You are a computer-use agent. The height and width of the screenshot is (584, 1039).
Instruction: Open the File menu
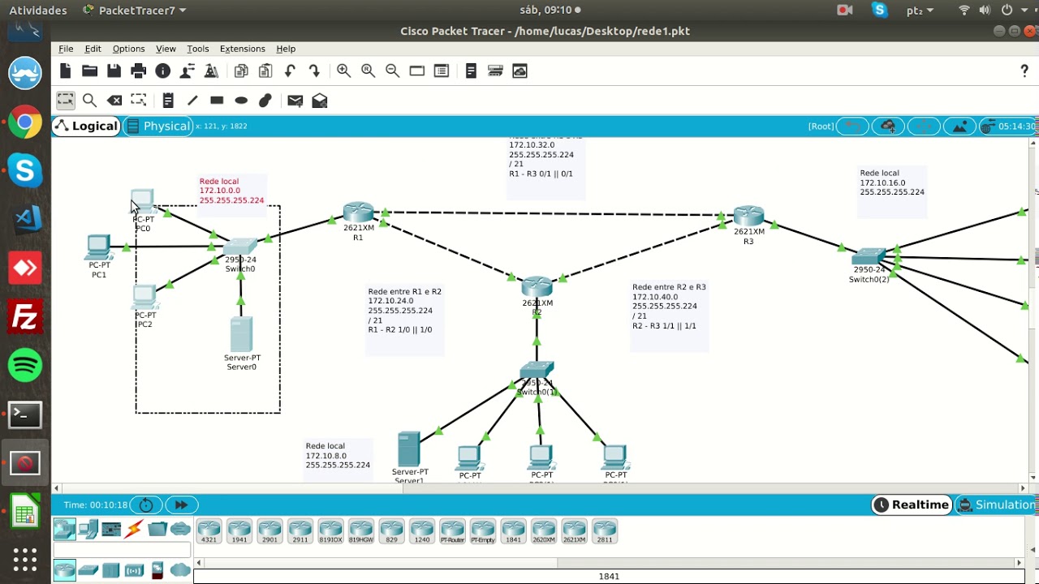click(66, 49)
